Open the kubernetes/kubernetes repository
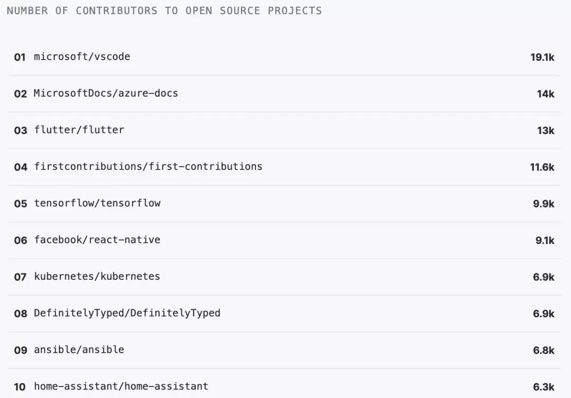 97,277
